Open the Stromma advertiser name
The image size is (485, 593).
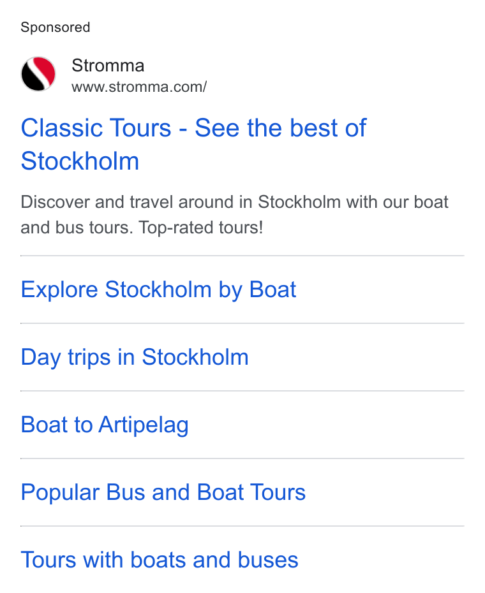[x=108, y=66]
